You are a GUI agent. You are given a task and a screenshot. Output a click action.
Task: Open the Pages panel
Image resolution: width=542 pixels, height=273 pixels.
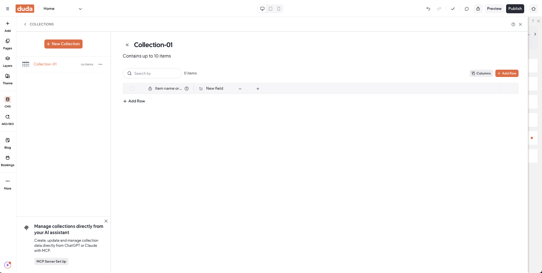[8, 44]
